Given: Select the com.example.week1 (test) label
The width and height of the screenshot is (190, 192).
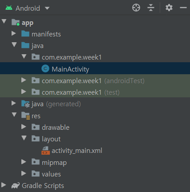Looking at the screenshot, I should [81, 92].
